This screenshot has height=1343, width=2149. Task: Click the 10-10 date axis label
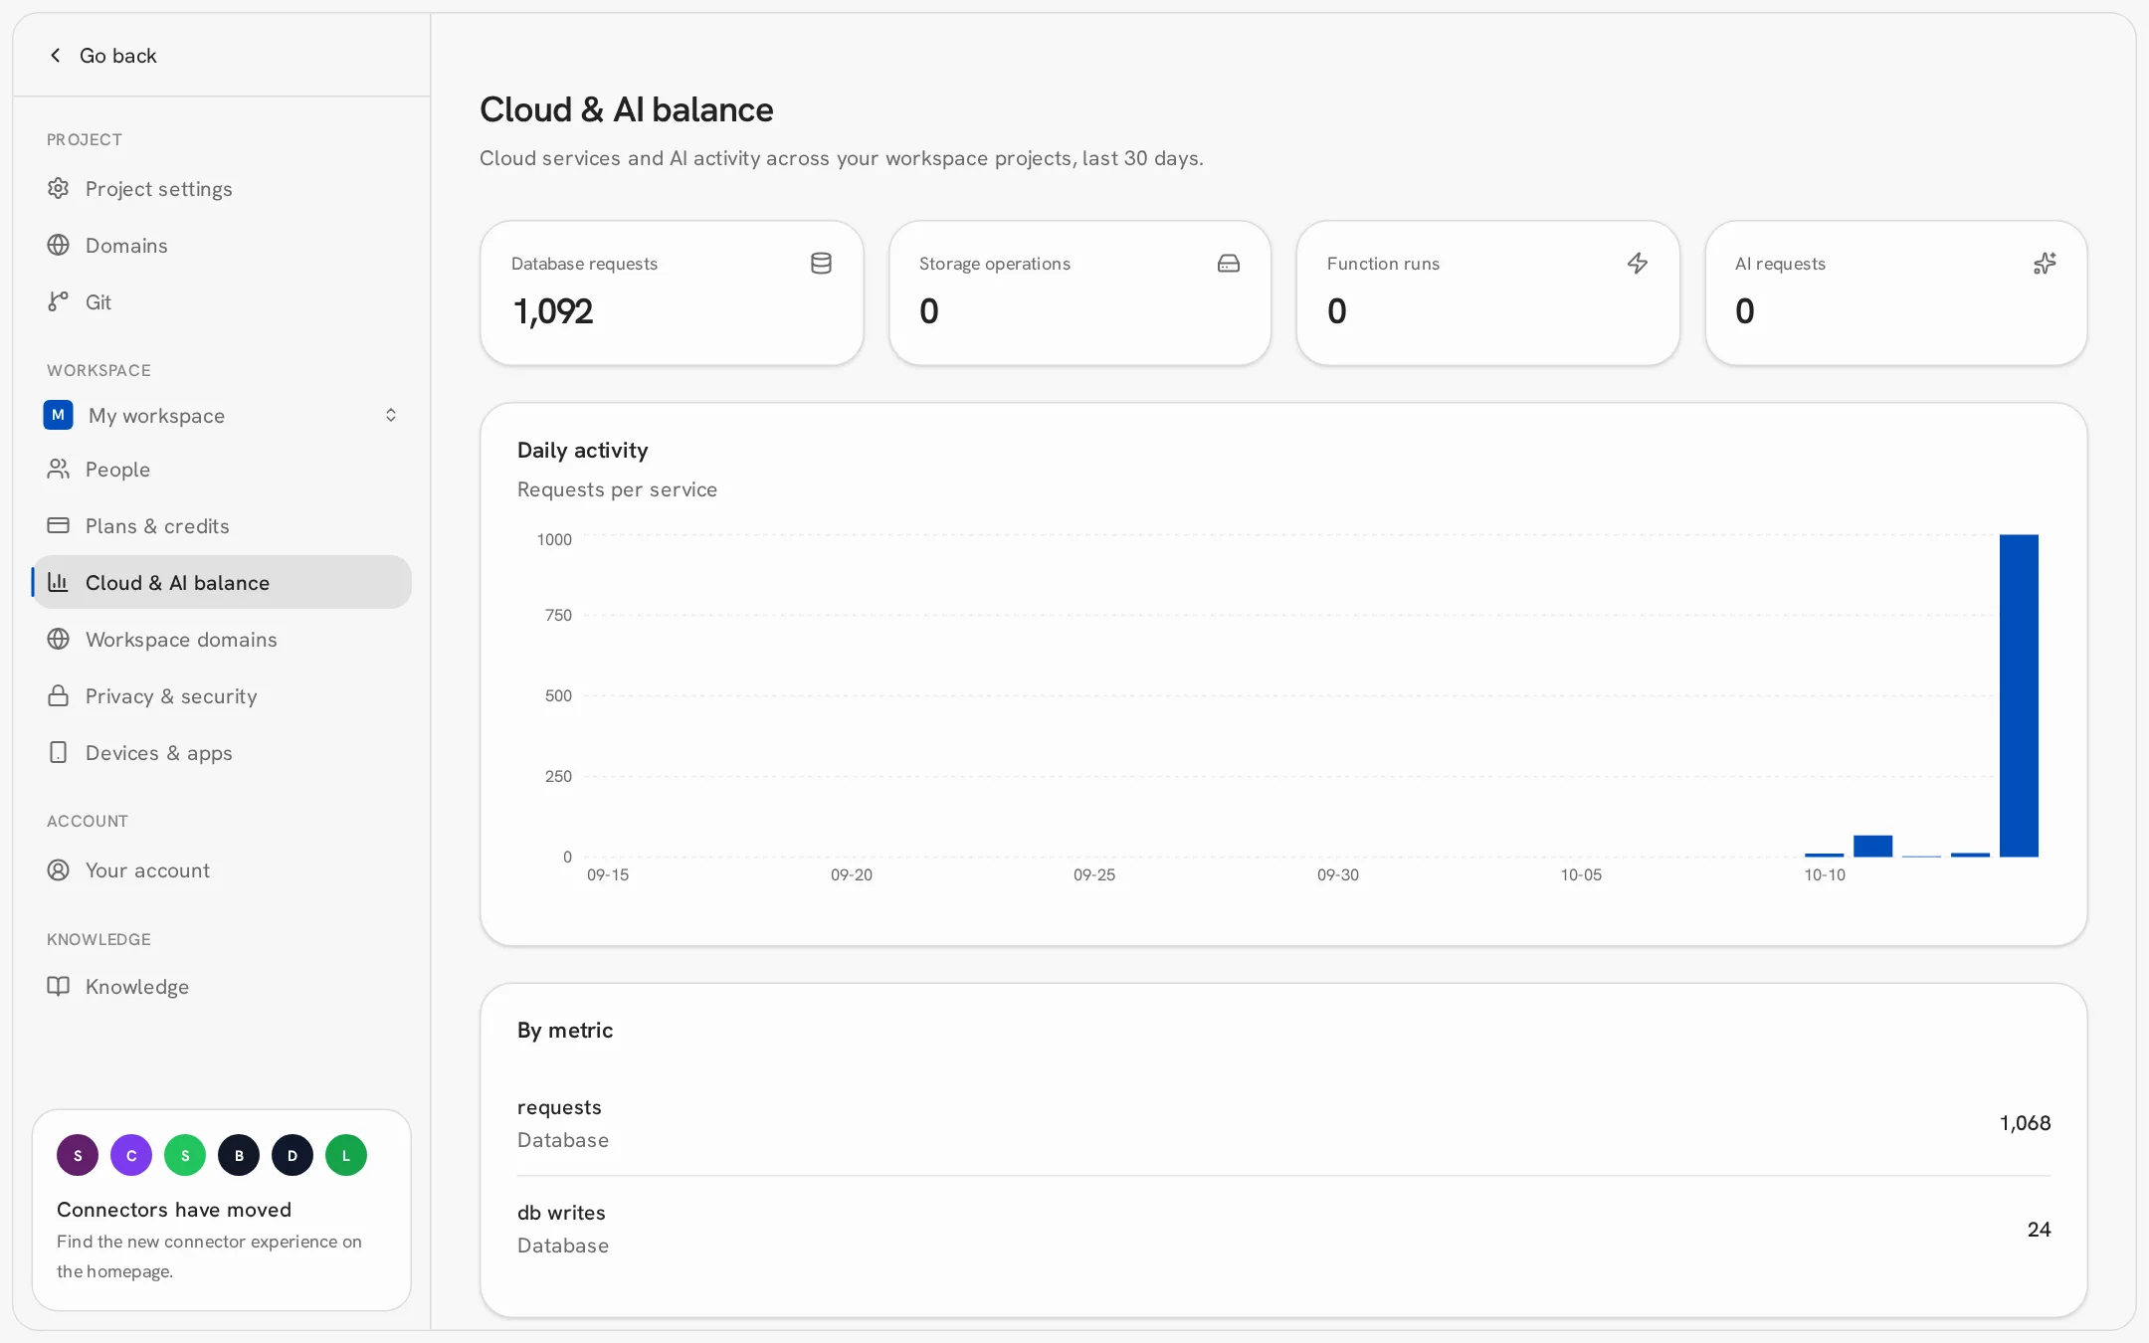pos(1825,874)
